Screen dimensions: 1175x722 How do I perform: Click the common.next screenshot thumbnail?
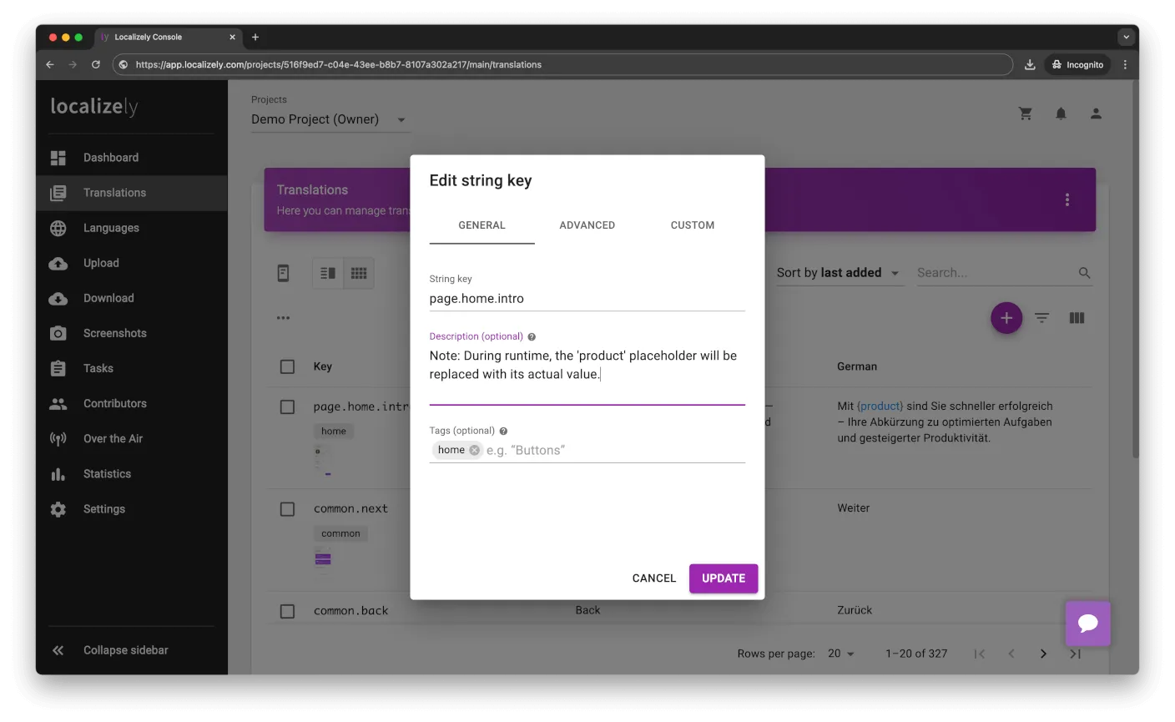click(x=323, y=559)
